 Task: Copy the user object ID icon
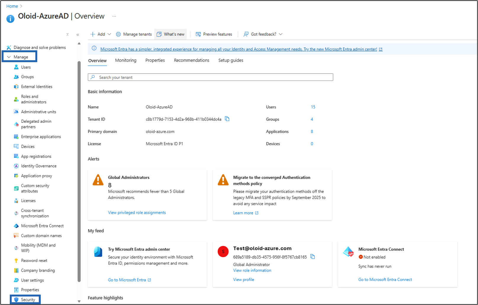pyautogui.click(x=313, y=257)
